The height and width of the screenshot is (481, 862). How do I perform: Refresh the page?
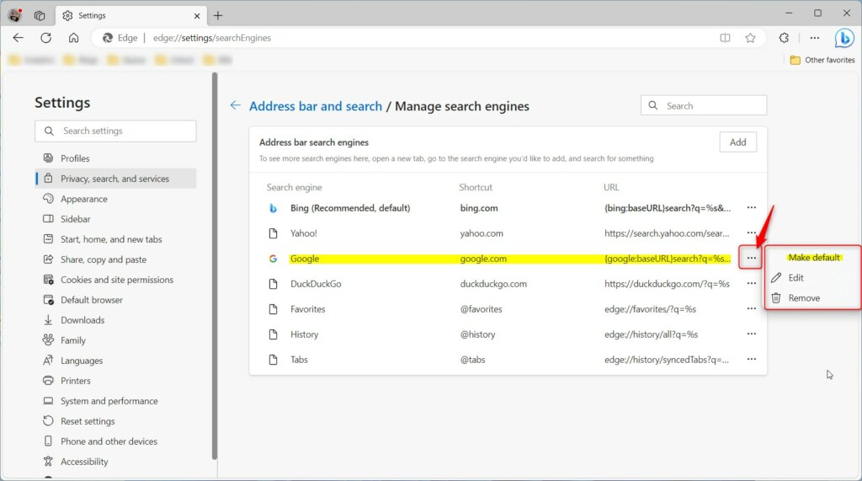pyautogui.click(x=46, y=38)
